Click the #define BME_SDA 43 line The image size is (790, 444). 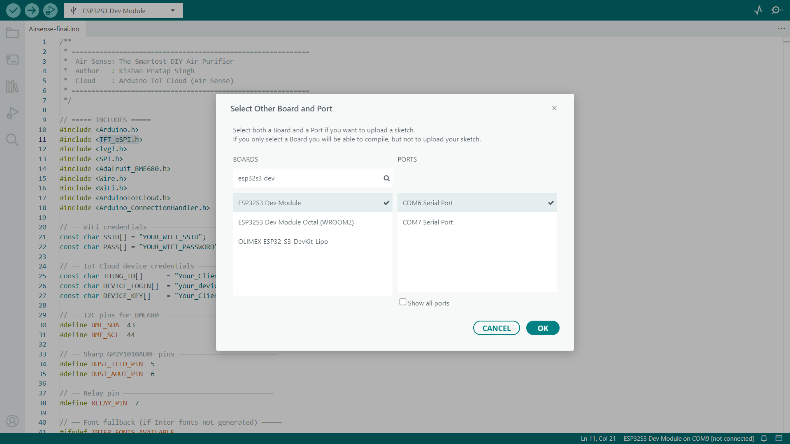pos(97,325)
